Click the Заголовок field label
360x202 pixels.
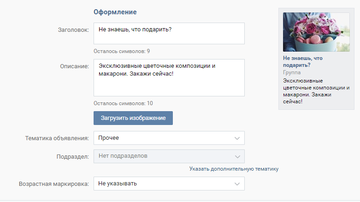tap(73, 30)
